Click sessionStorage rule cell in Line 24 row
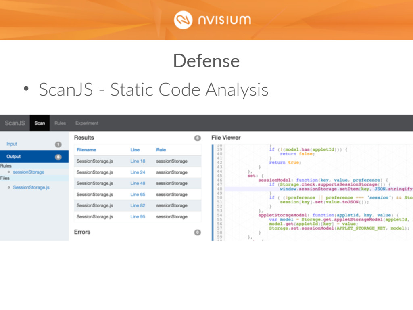 click(172, 172)
